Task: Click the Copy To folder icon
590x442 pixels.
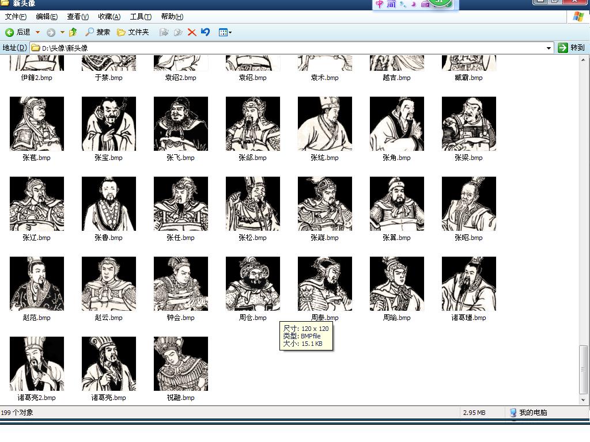Action: tap(178, 32)
